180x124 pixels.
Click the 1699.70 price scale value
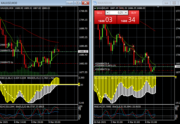click(x=83, y=28)
